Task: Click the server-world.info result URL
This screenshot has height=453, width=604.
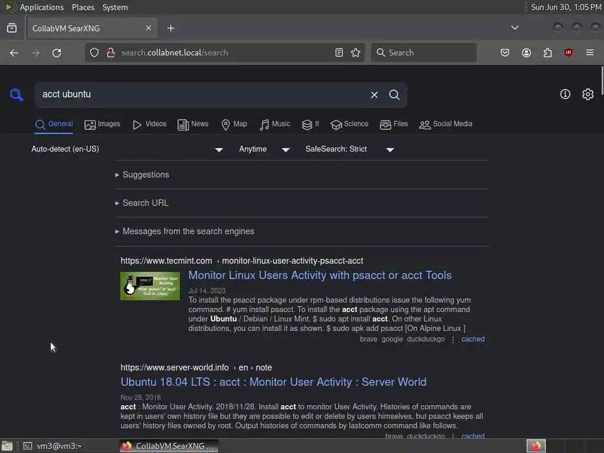Action: [196, 367]
